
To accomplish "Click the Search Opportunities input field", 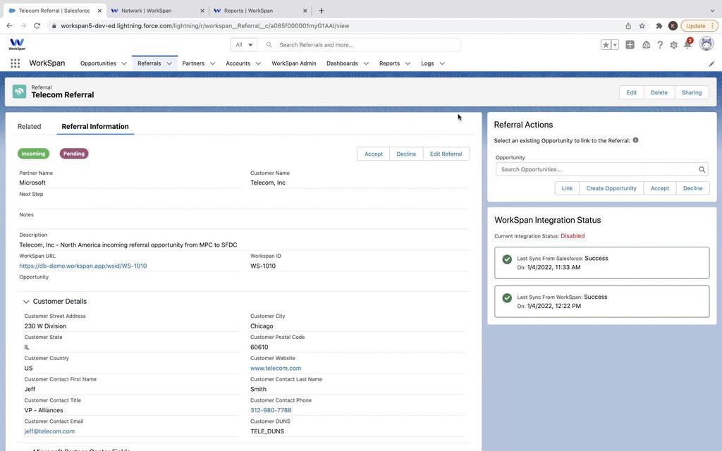I will (x=601, y=169).
